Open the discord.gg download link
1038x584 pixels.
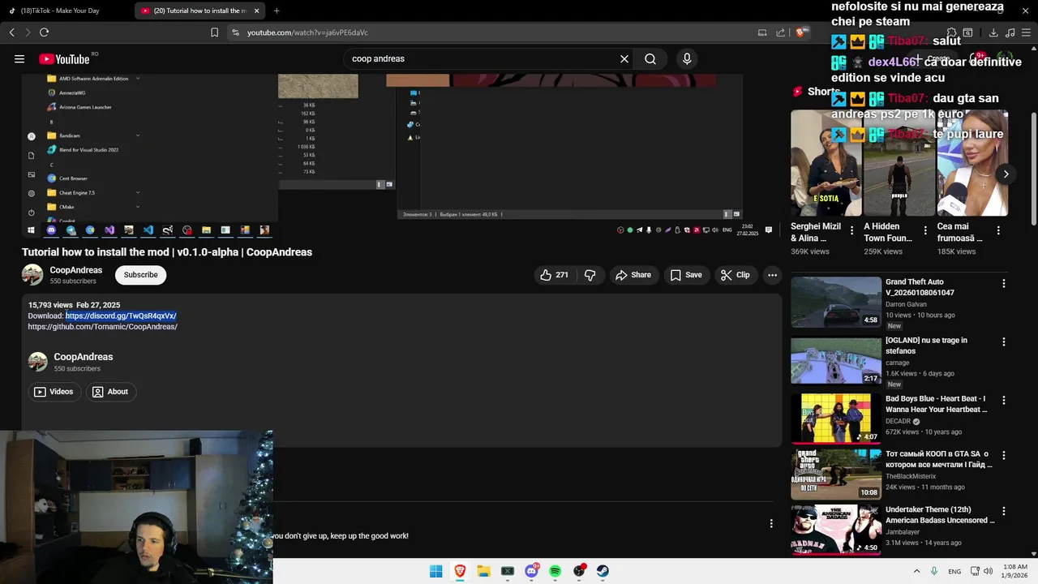121,316
